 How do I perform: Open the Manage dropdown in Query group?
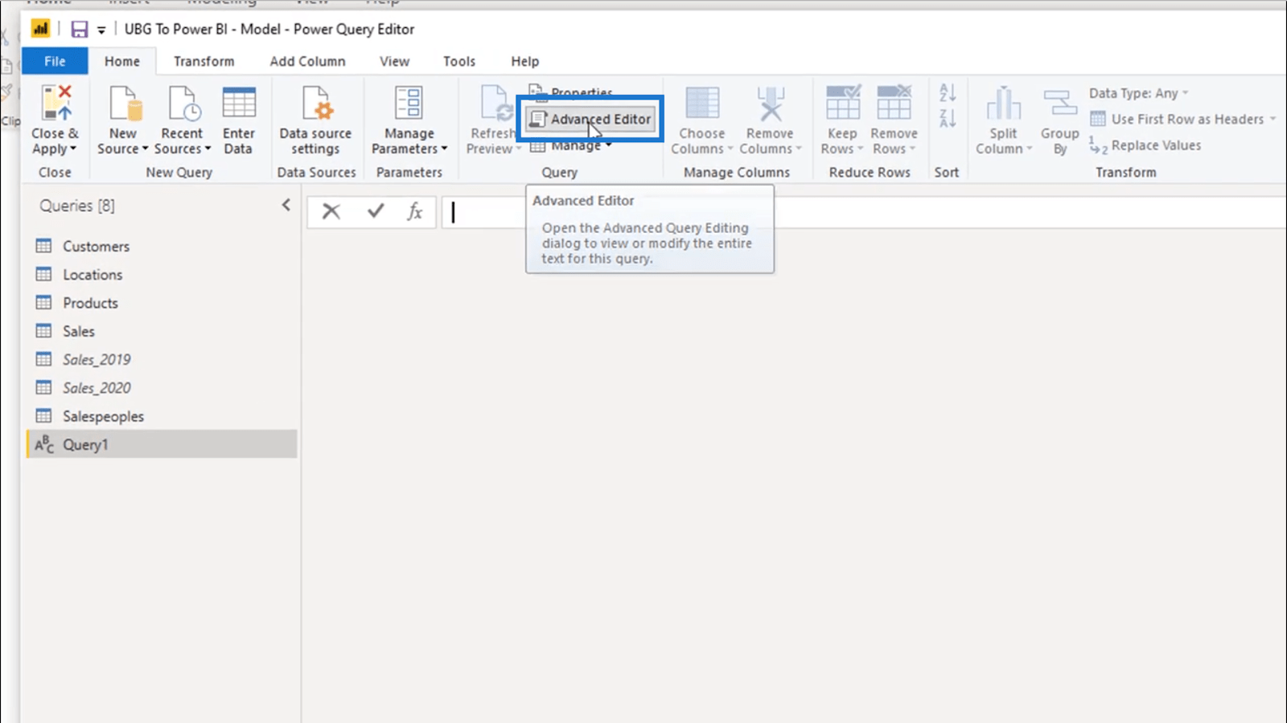tap(571, 145)
